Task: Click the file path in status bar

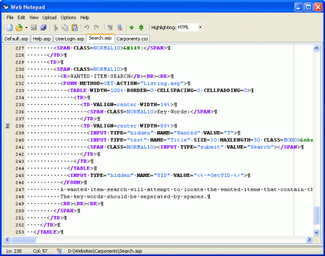Action: click(105, 251)
